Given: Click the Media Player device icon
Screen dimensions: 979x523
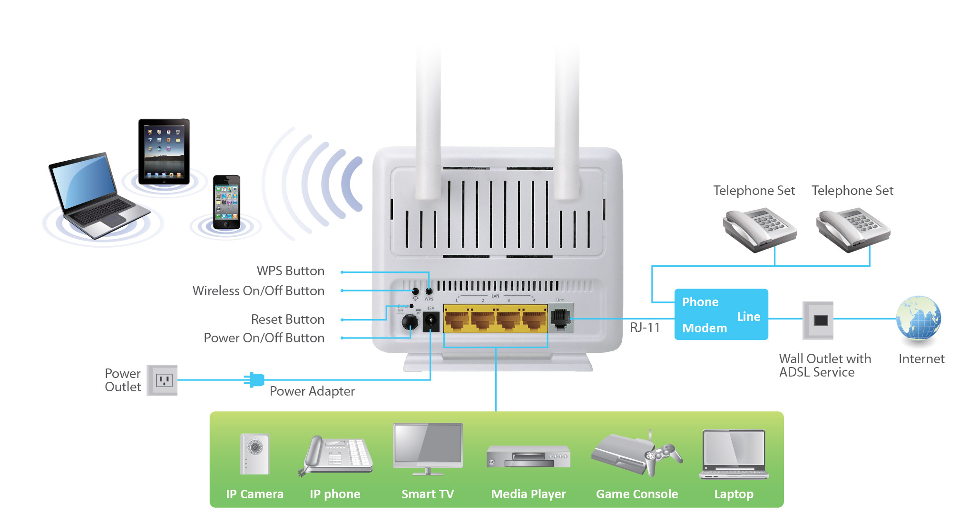Looking at the screenshot, I should pyautogui.click(x=530, y=463).
